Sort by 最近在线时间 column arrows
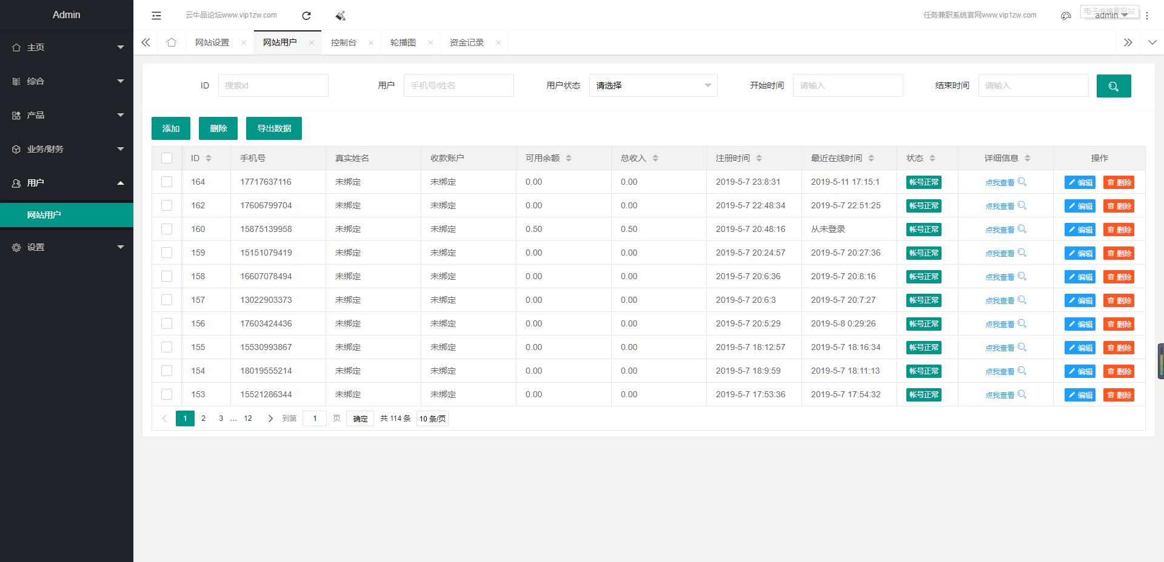Screen dimensions: 1164x562 pos(871,158)
